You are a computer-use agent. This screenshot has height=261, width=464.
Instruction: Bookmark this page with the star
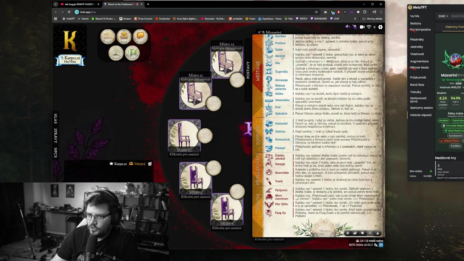(x=316, y=12)
